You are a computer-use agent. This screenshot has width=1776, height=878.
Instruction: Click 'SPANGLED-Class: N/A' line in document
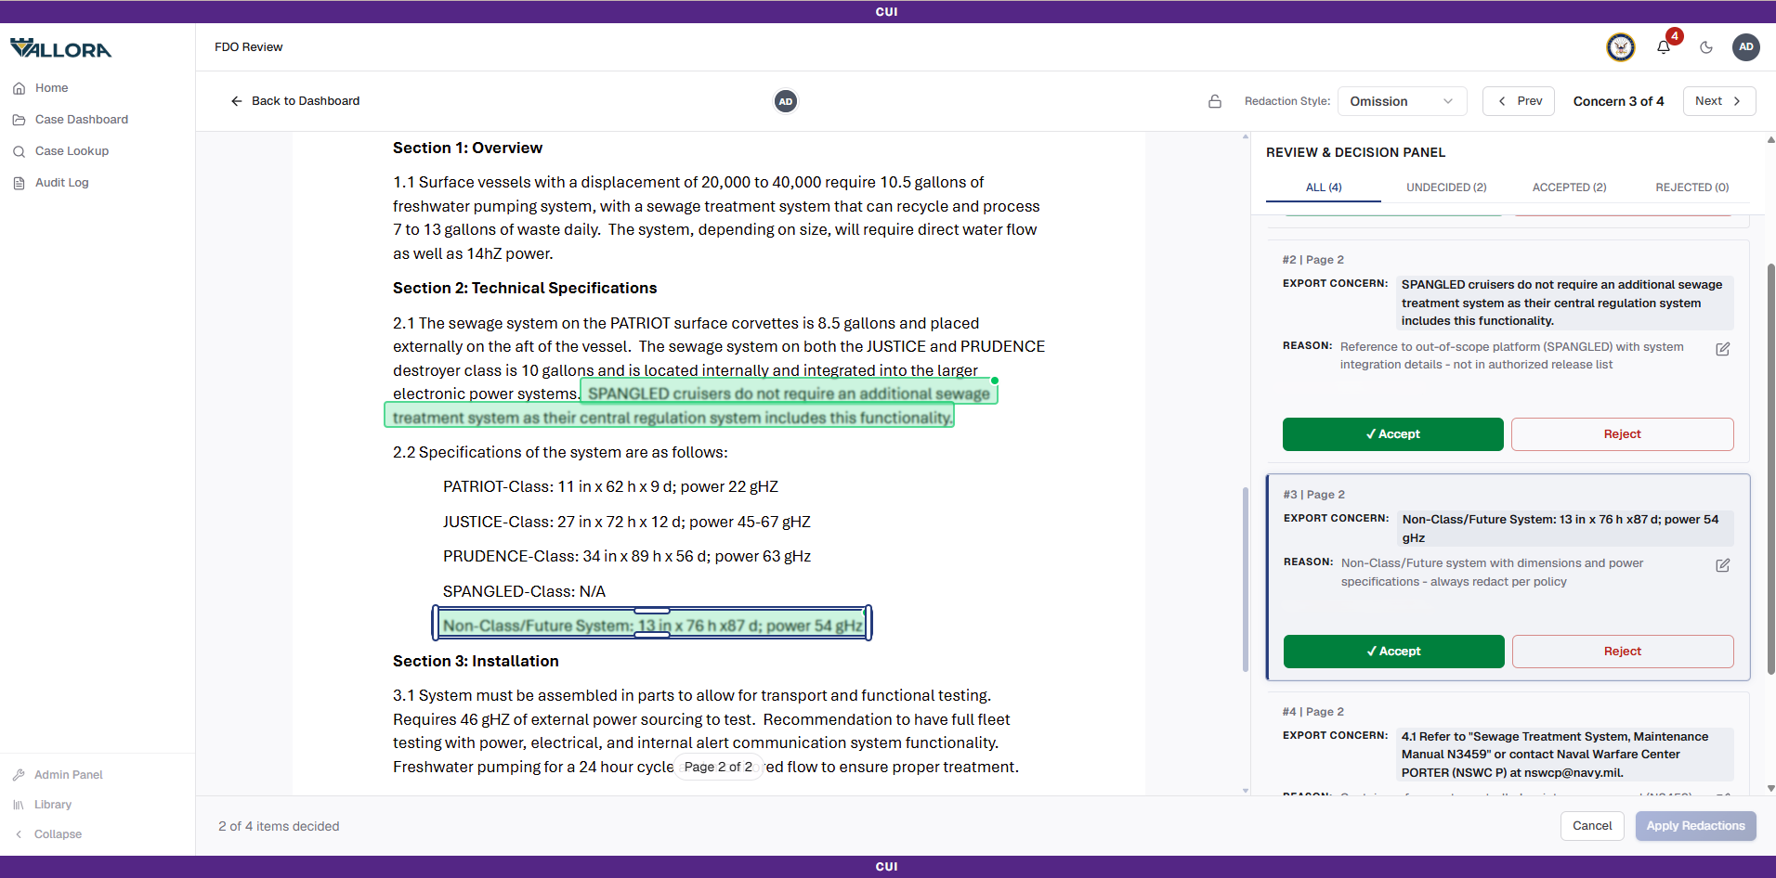click(524, 591)
